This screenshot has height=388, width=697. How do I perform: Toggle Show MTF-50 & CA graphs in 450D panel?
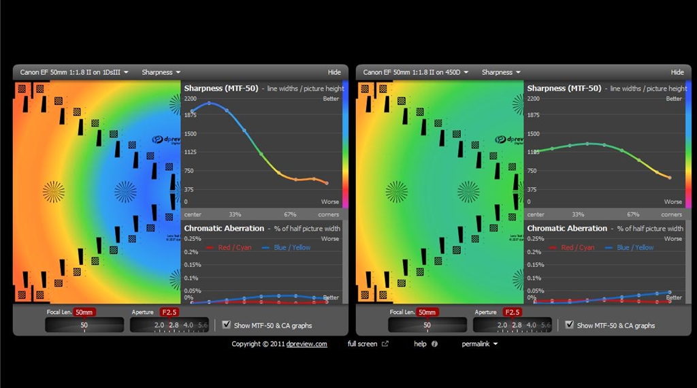click(x=570, y=325)
